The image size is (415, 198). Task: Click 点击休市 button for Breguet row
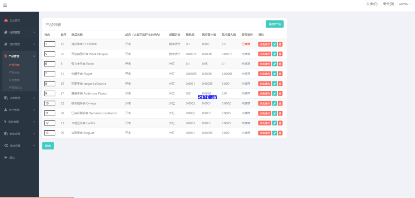tap(265, 133)
